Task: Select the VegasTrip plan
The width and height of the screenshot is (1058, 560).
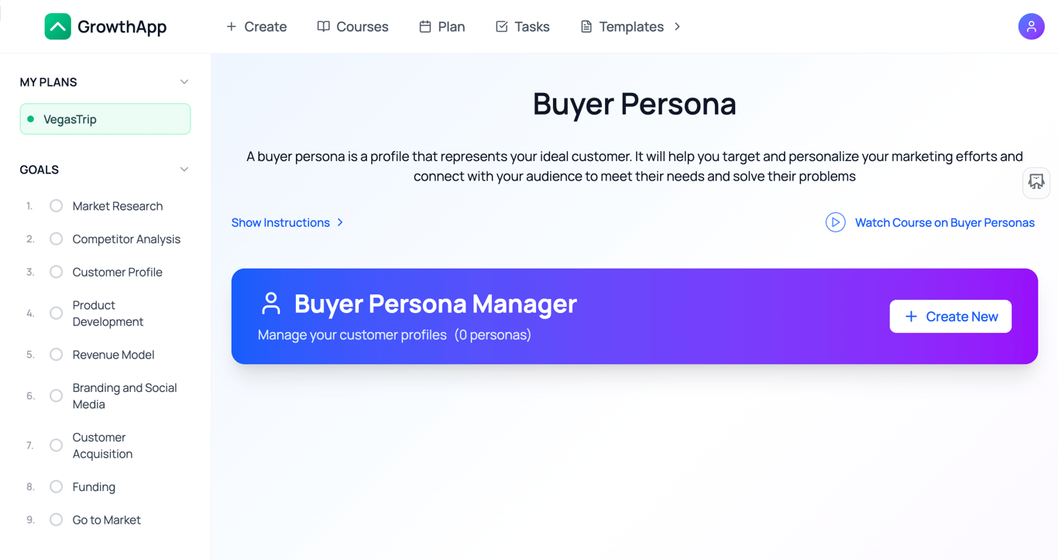Action: point(105,119)
